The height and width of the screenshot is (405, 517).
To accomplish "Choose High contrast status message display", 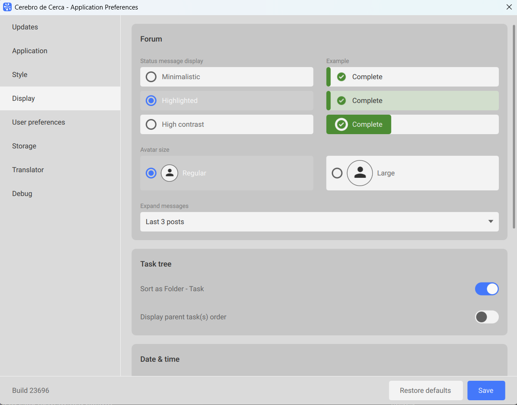I will click(151, 125).
